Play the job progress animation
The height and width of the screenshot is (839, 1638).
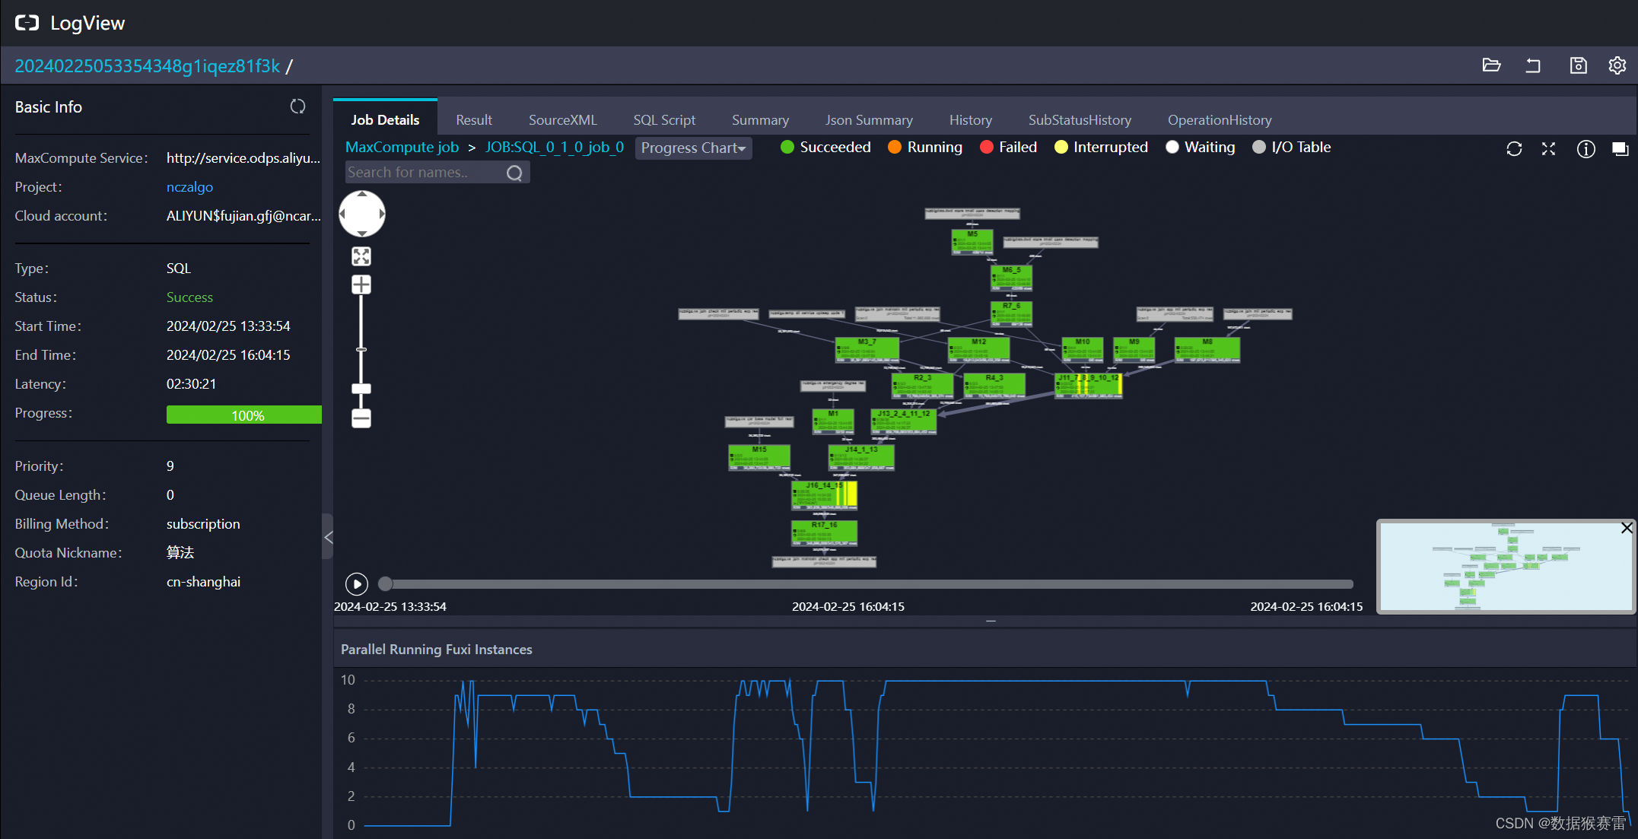(356, 583)
